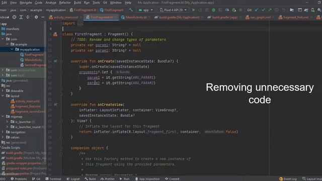
Task: Open the Analyze menu
Action: pos(51,3)
